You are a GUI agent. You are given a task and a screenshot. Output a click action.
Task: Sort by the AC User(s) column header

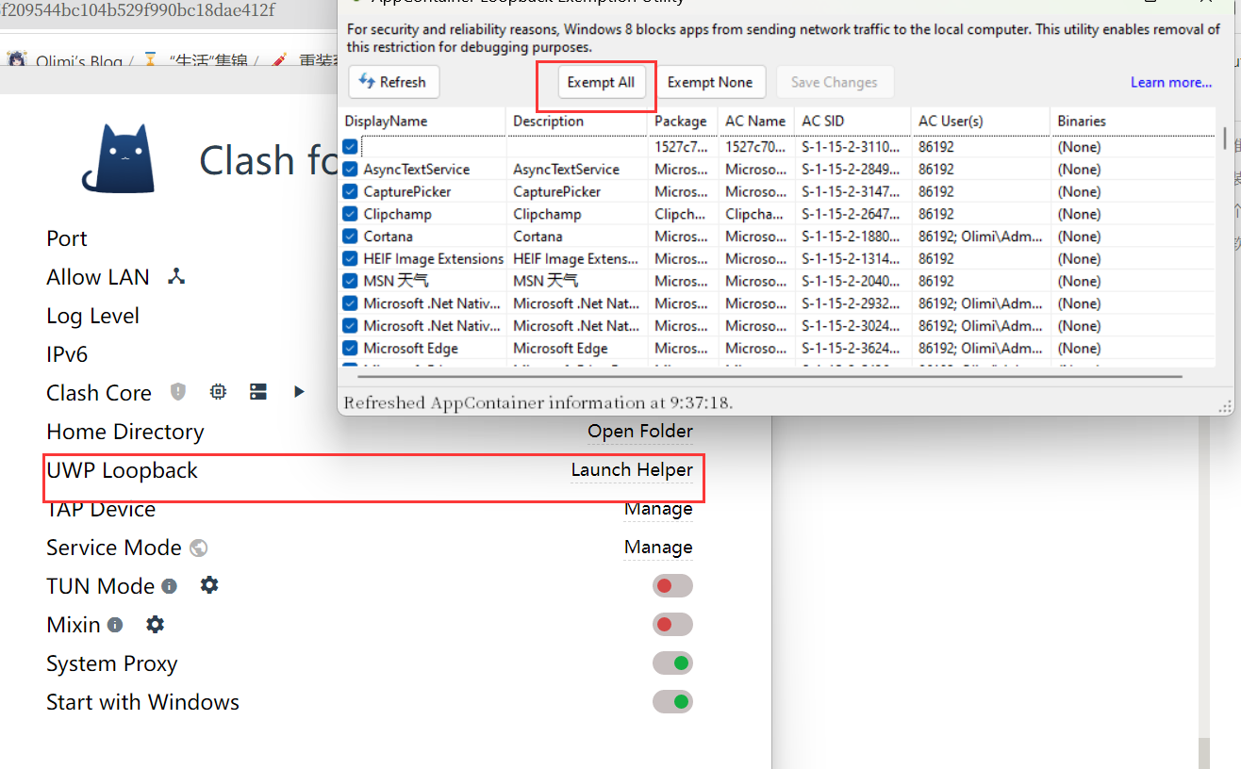pyautogui.click(x=981, y=121)
